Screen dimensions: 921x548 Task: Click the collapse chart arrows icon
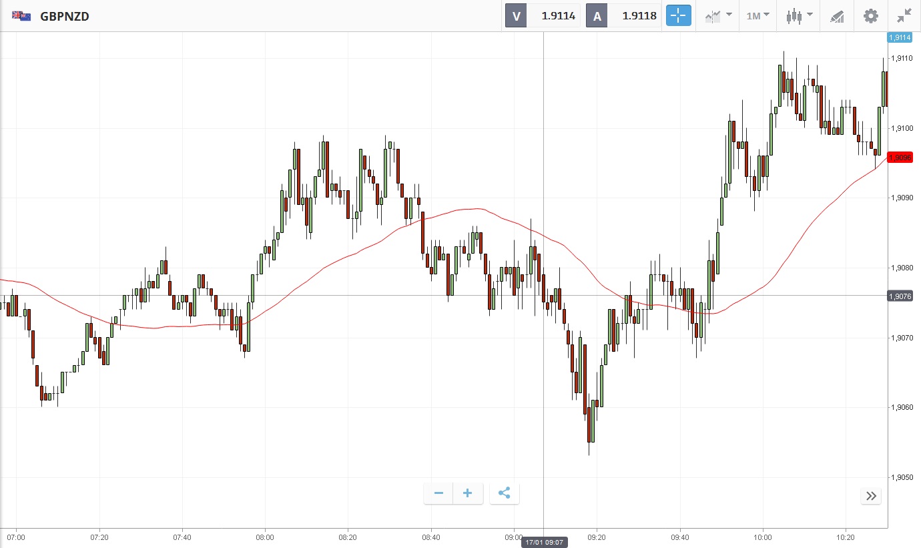point(904,16)
